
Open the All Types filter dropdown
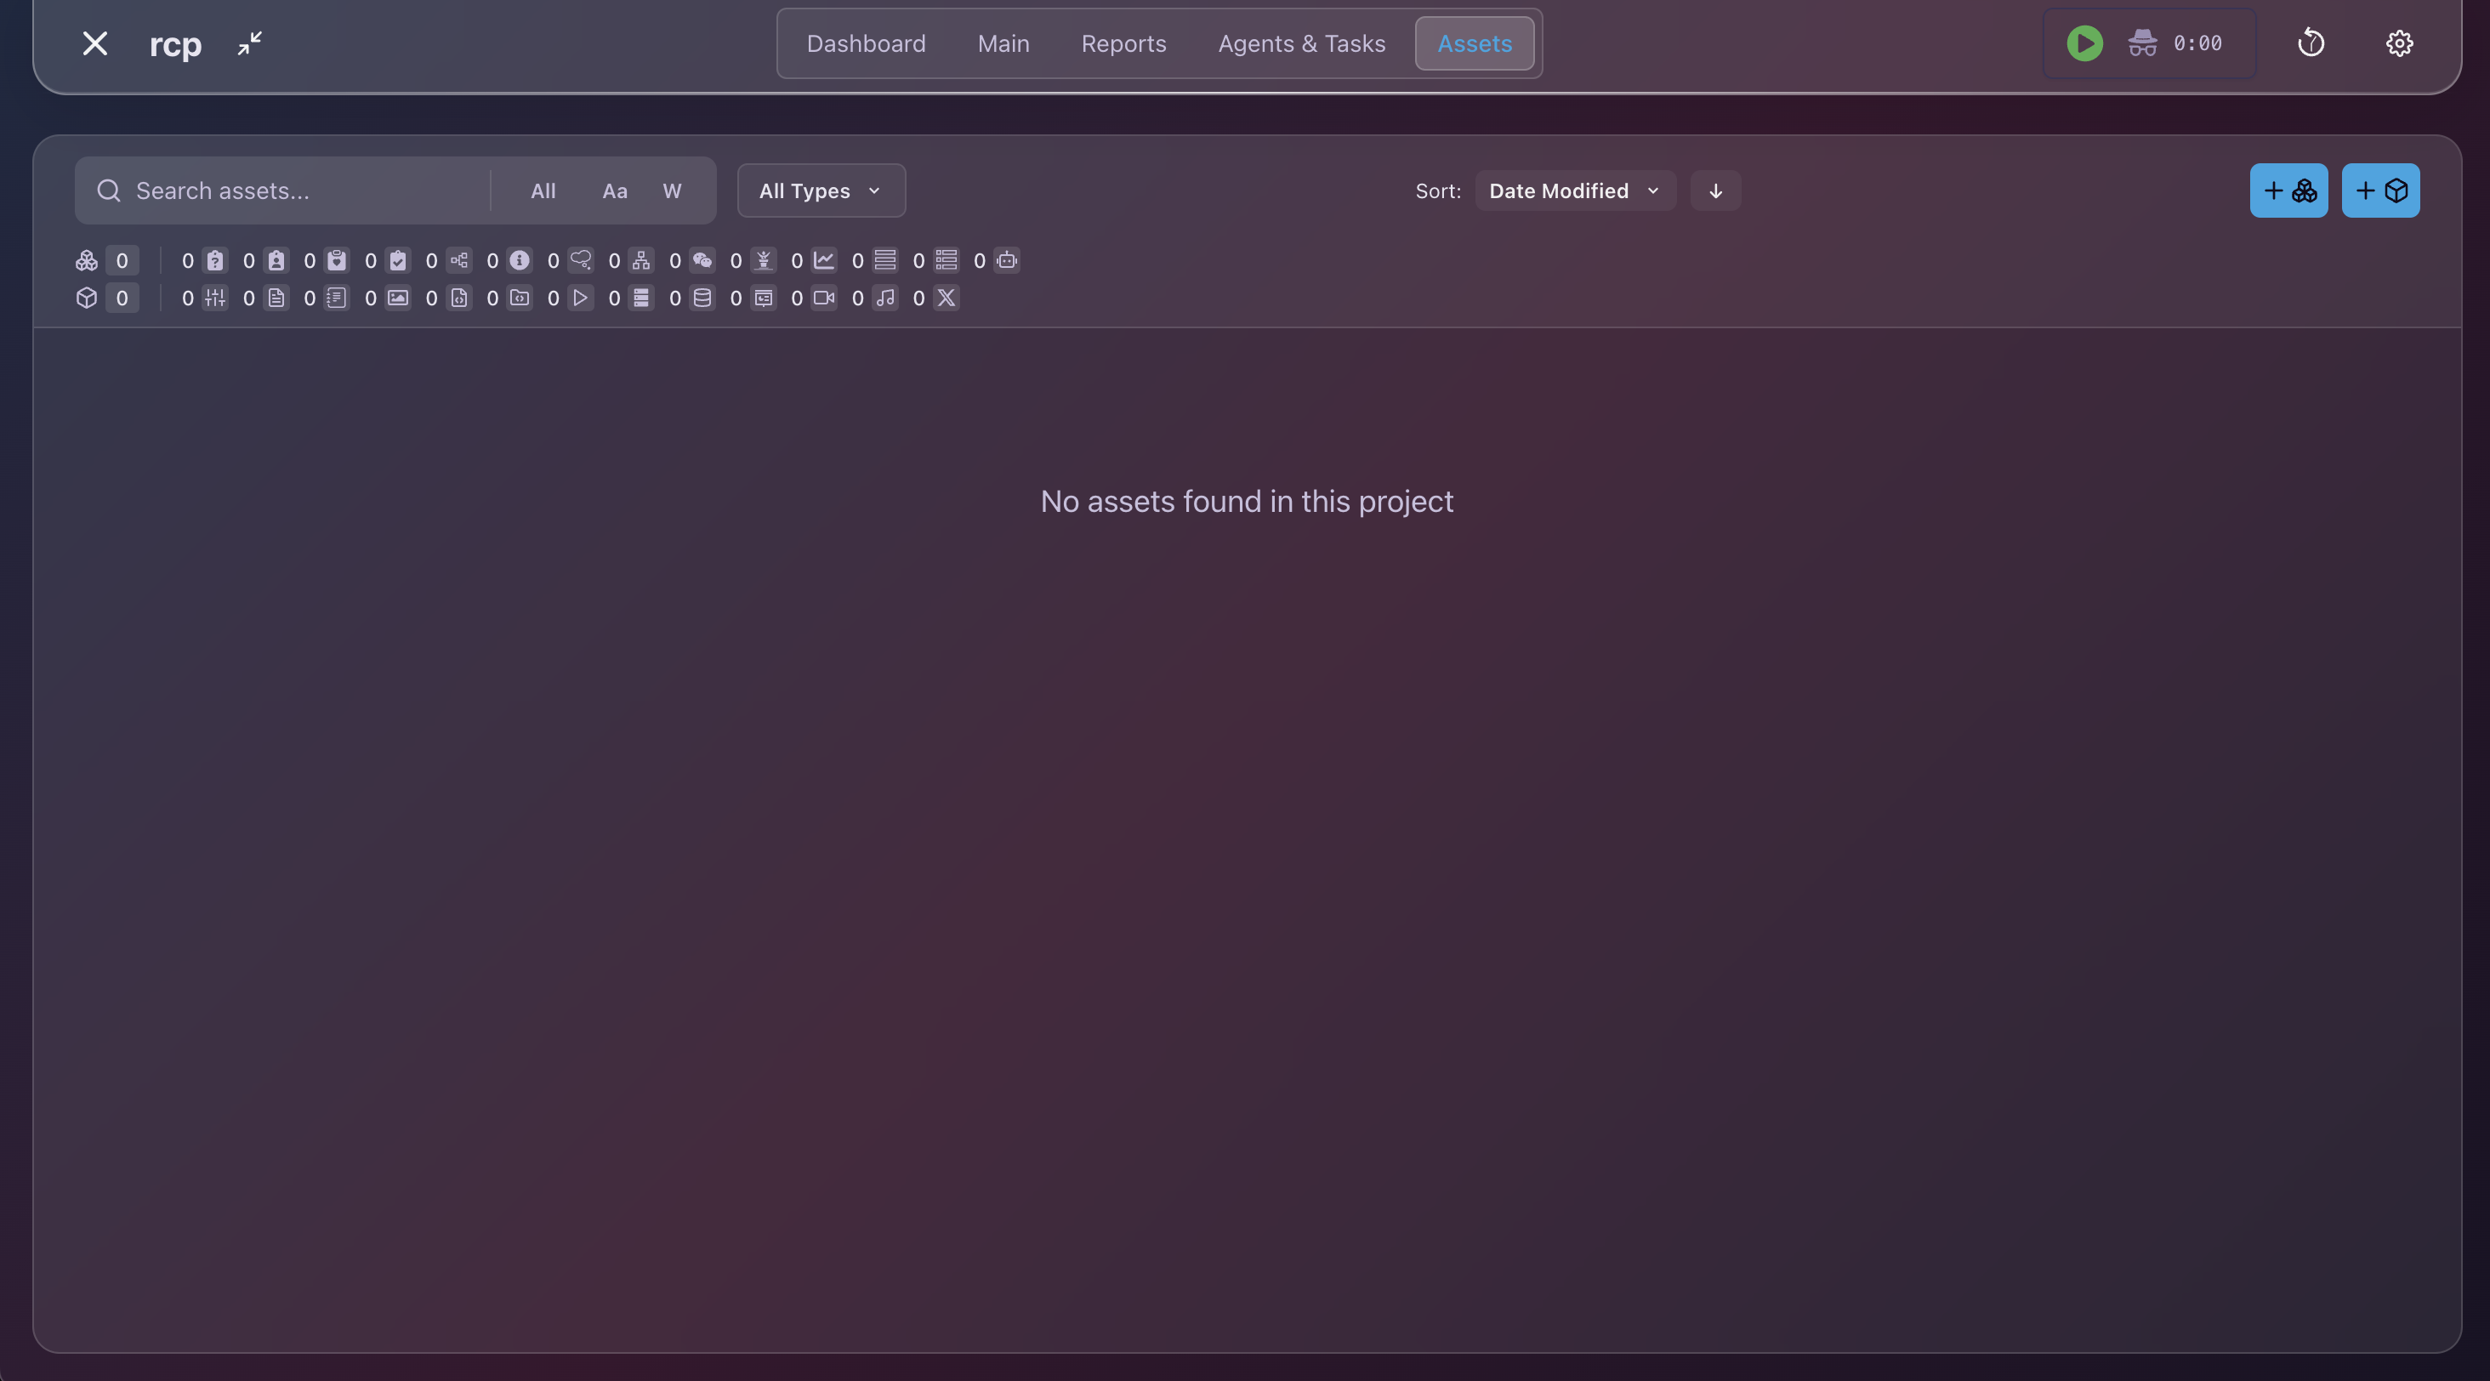click(821, 190)
